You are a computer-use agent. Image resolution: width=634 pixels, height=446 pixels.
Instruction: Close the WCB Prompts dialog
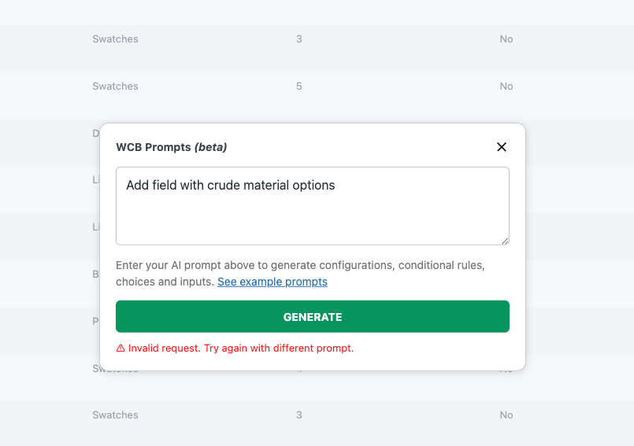502,147
